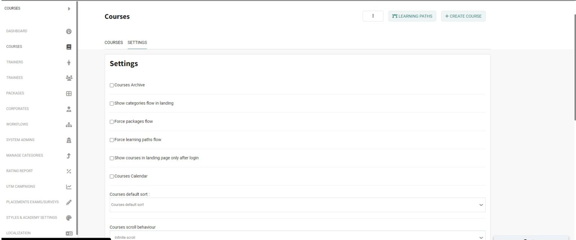
Task: Open the three-dot options menu
Action: (x=373, y=16)
